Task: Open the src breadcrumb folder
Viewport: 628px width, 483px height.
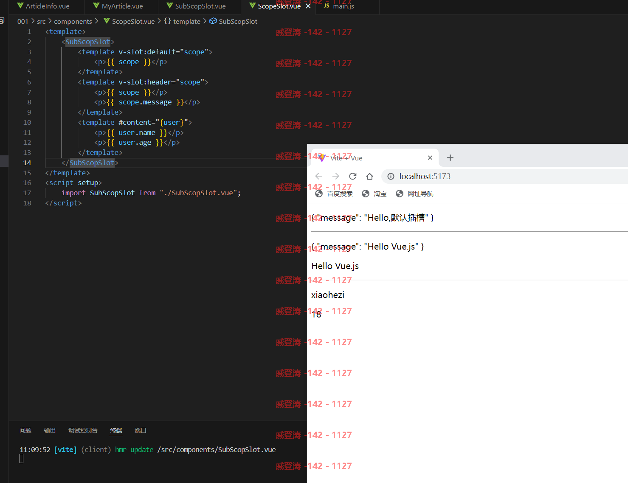Action: pos(41,21)
